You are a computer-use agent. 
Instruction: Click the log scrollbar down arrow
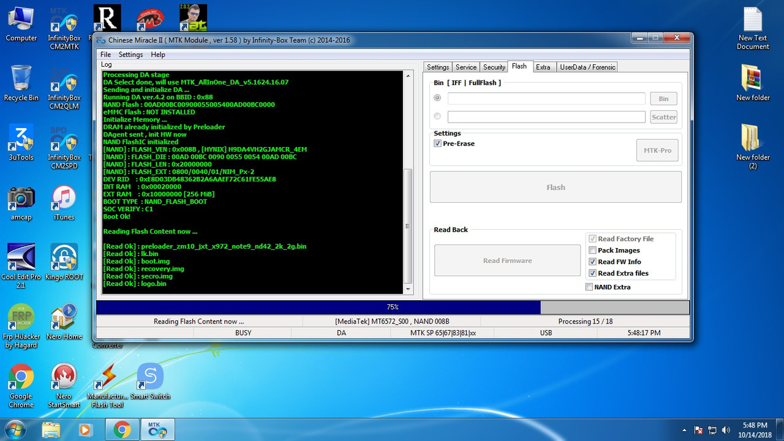click(x=409, y=289)
